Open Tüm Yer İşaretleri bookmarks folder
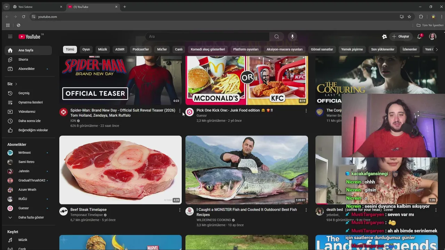The image size is (445, 250). pyautogui.click(x=430, y=25)
